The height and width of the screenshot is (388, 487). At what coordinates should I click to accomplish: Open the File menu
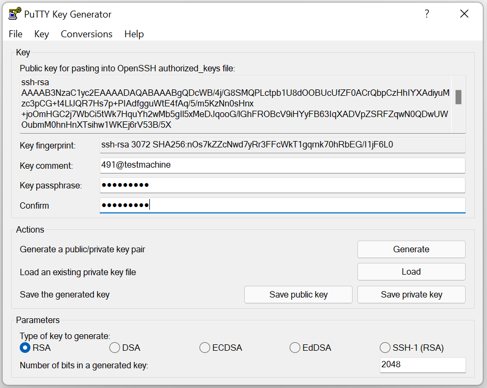coord(15,34)
